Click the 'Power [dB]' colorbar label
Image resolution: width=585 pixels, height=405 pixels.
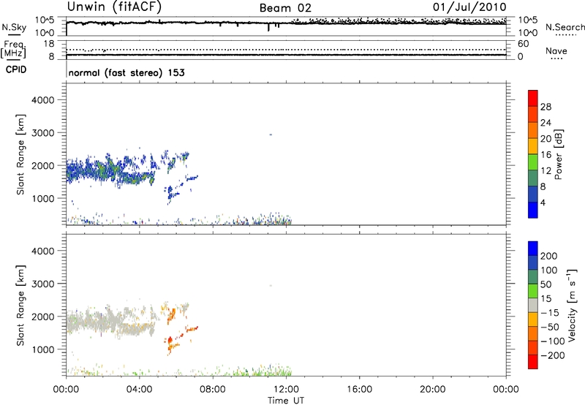point(559,154)
